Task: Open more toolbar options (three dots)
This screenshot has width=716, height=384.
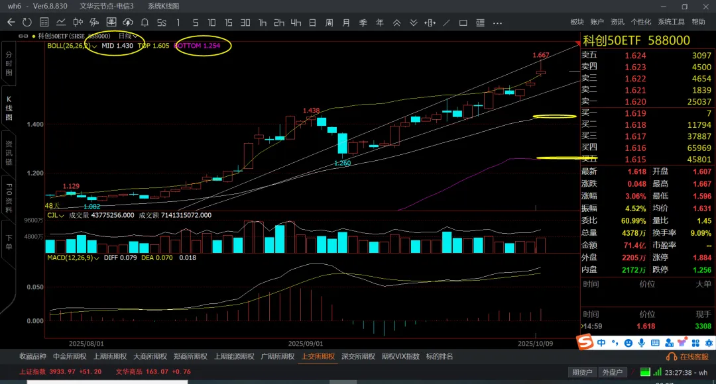Action: click(x=497, y=23)
